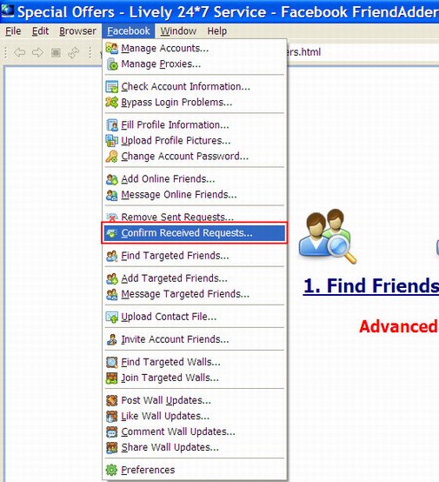The height and width of the screenshot is (482, 439).
Task: Select Confirm Received Requests menu entry
Action: pos(195,233)
